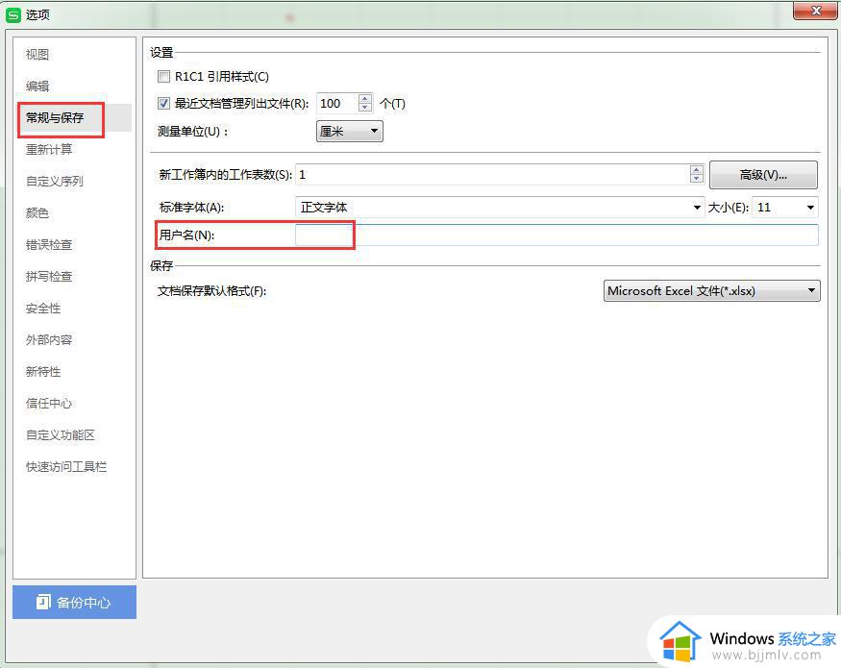
Task: Switch to the 重新计算 category
Action: [x=49, y=149]
